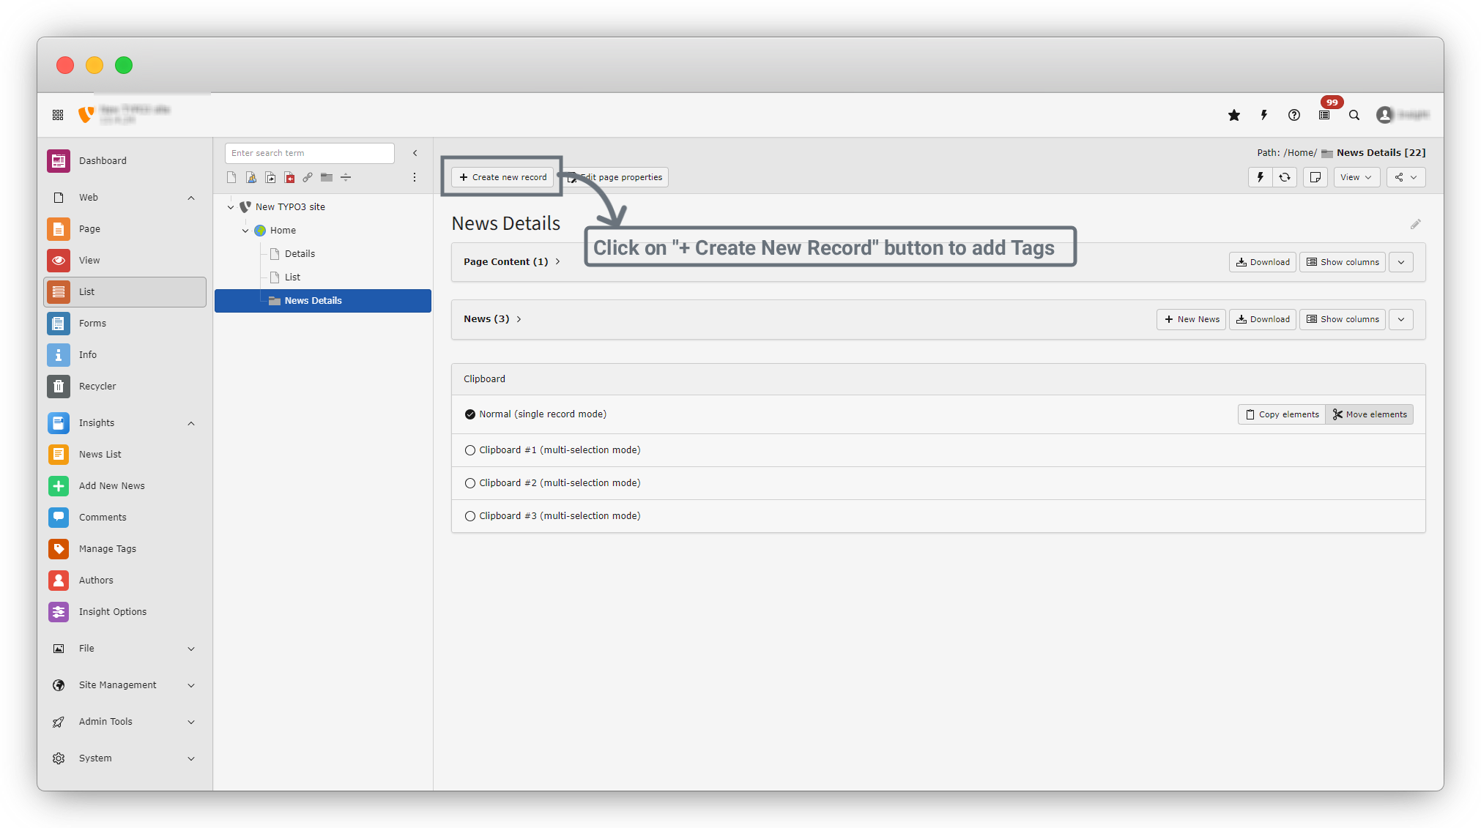This screenshot has height=828, width=1481.
Task: Open the Manage Tags module
Action: coord(108,548)
